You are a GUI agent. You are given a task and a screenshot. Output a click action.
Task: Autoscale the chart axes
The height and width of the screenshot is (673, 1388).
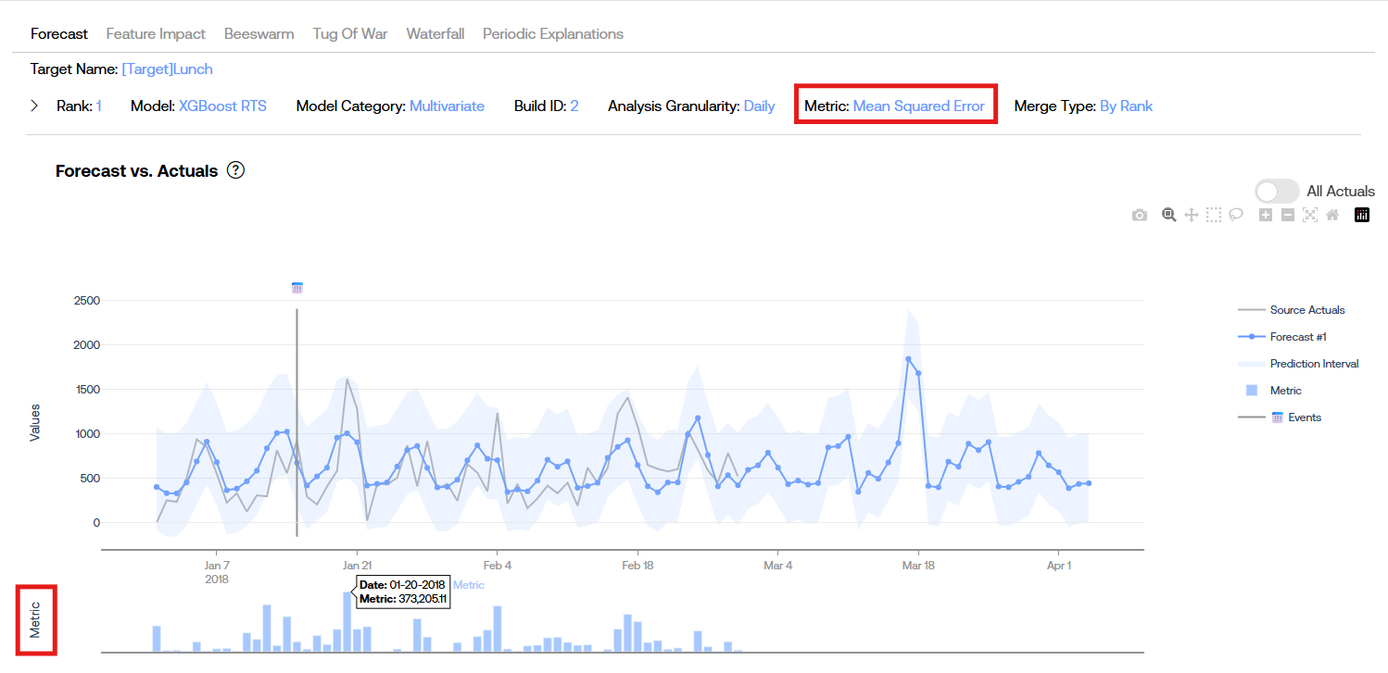tap(1310, 215)
